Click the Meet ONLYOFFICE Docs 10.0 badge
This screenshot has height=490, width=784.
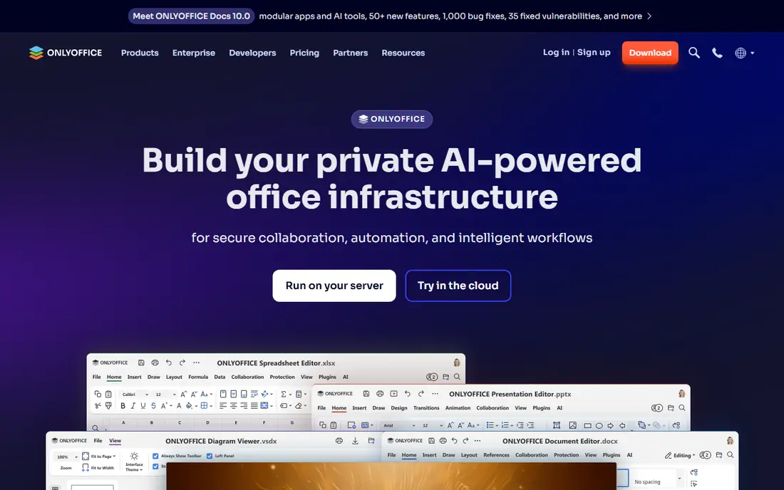click(192, 16)
